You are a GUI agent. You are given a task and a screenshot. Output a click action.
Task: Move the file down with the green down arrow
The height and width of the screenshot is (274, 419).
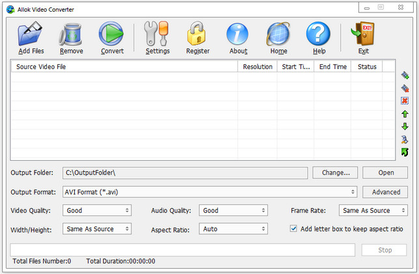pyautogui.click(x=405, y=126)
